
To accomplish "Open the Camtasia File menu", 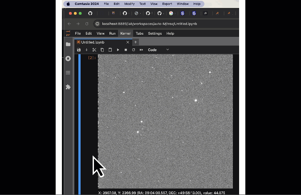I will (106, 4).
